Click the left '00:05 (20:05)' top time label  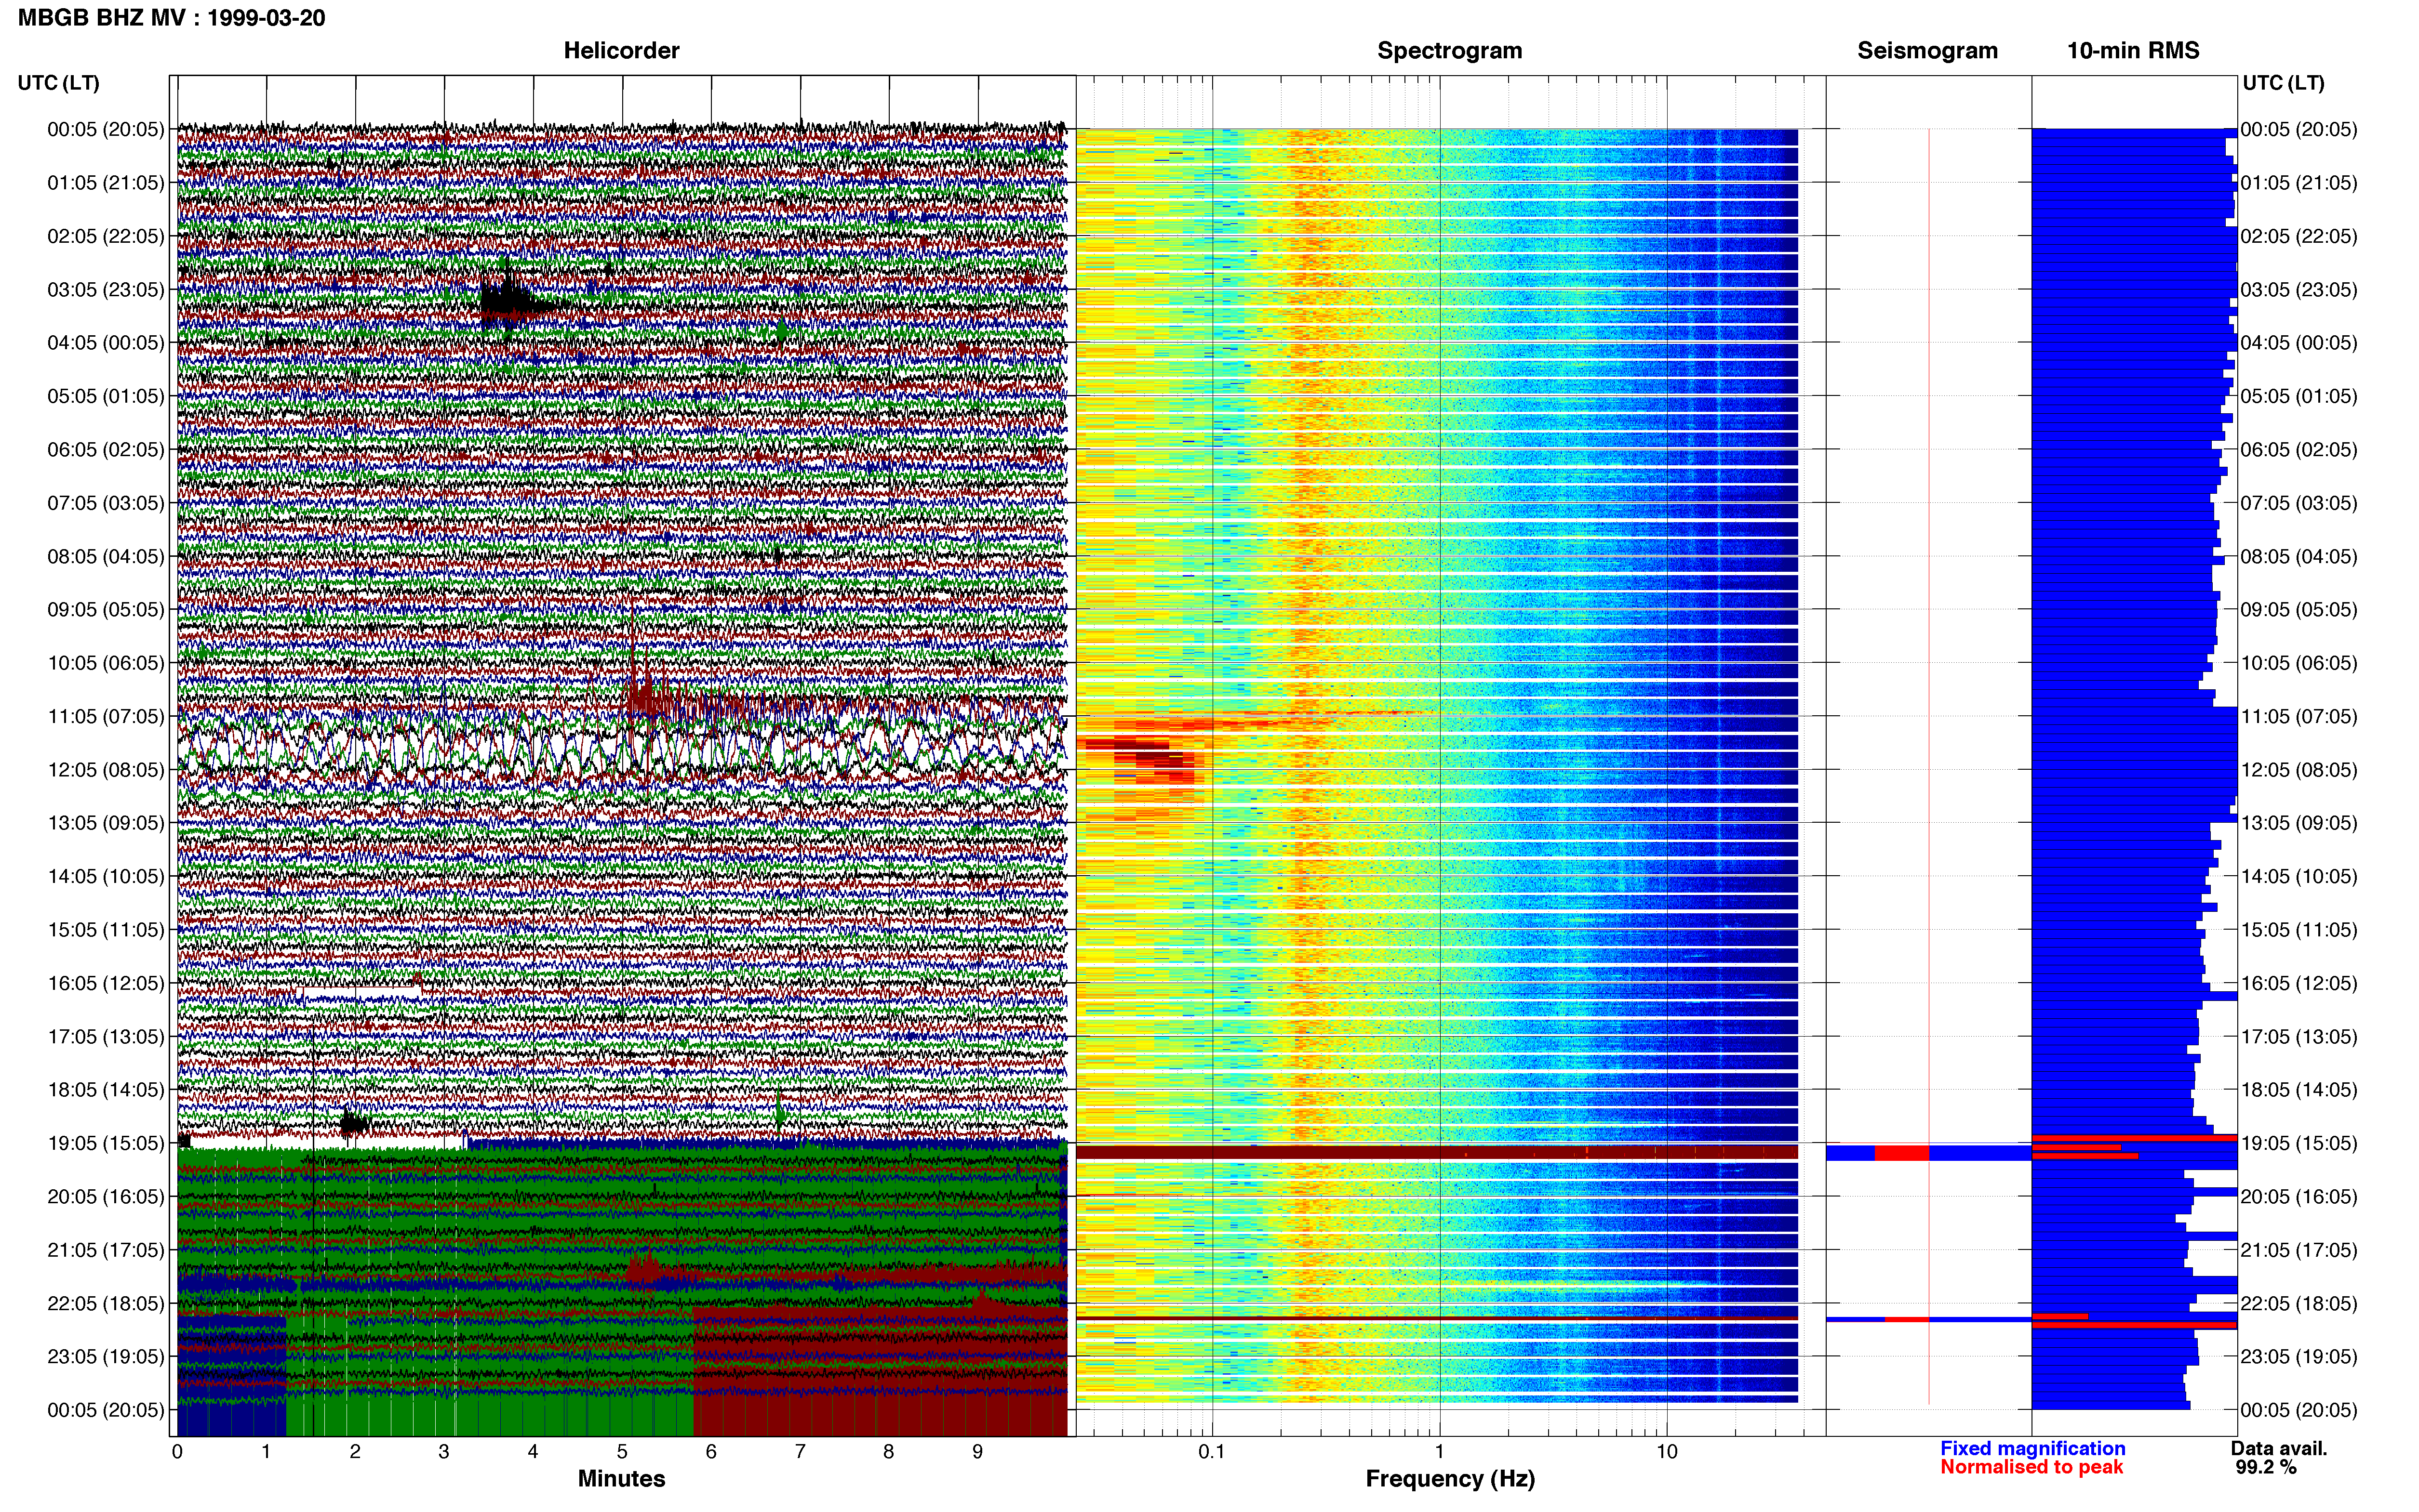click(x=106, y=129)
